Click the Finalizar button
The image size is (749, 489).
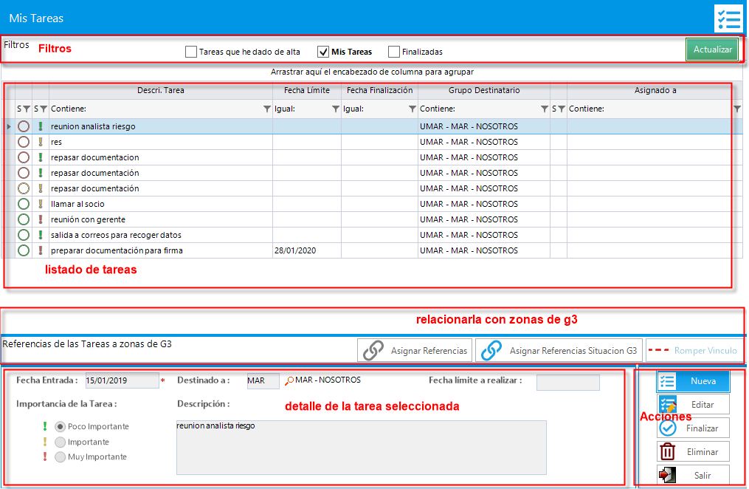[x=693, y=428]
